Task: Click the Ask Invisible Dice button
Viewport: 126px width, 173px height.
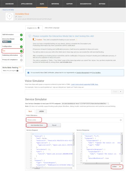Action: (37, 125)
